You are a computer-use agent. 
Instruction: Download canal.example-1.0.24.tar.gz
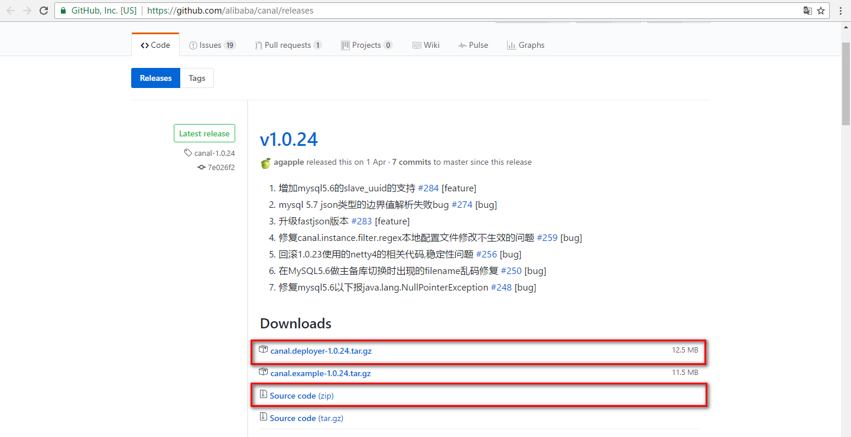(x=321, y=373)
